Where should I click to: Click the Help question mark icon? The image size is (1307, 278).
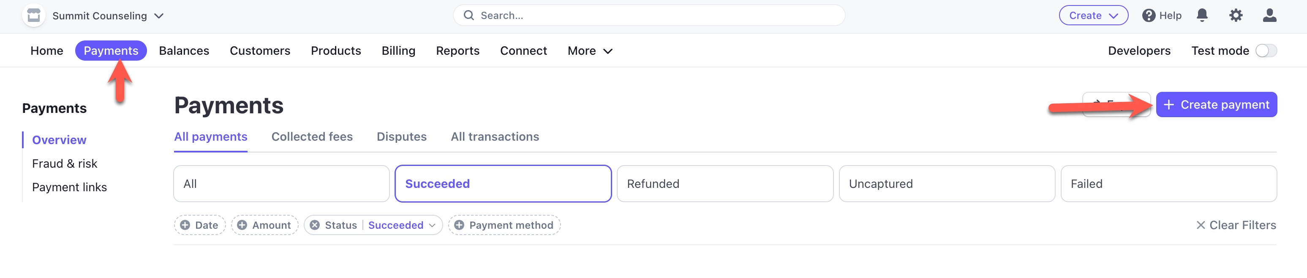(1149, 16)
